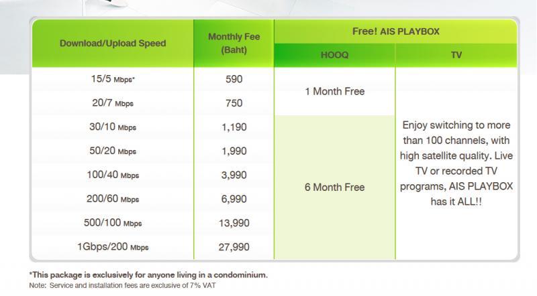The height and width of the screenshot is (296, 537).
Task: Click the Free! AIS PLAYBOX header
Action: 395,31
